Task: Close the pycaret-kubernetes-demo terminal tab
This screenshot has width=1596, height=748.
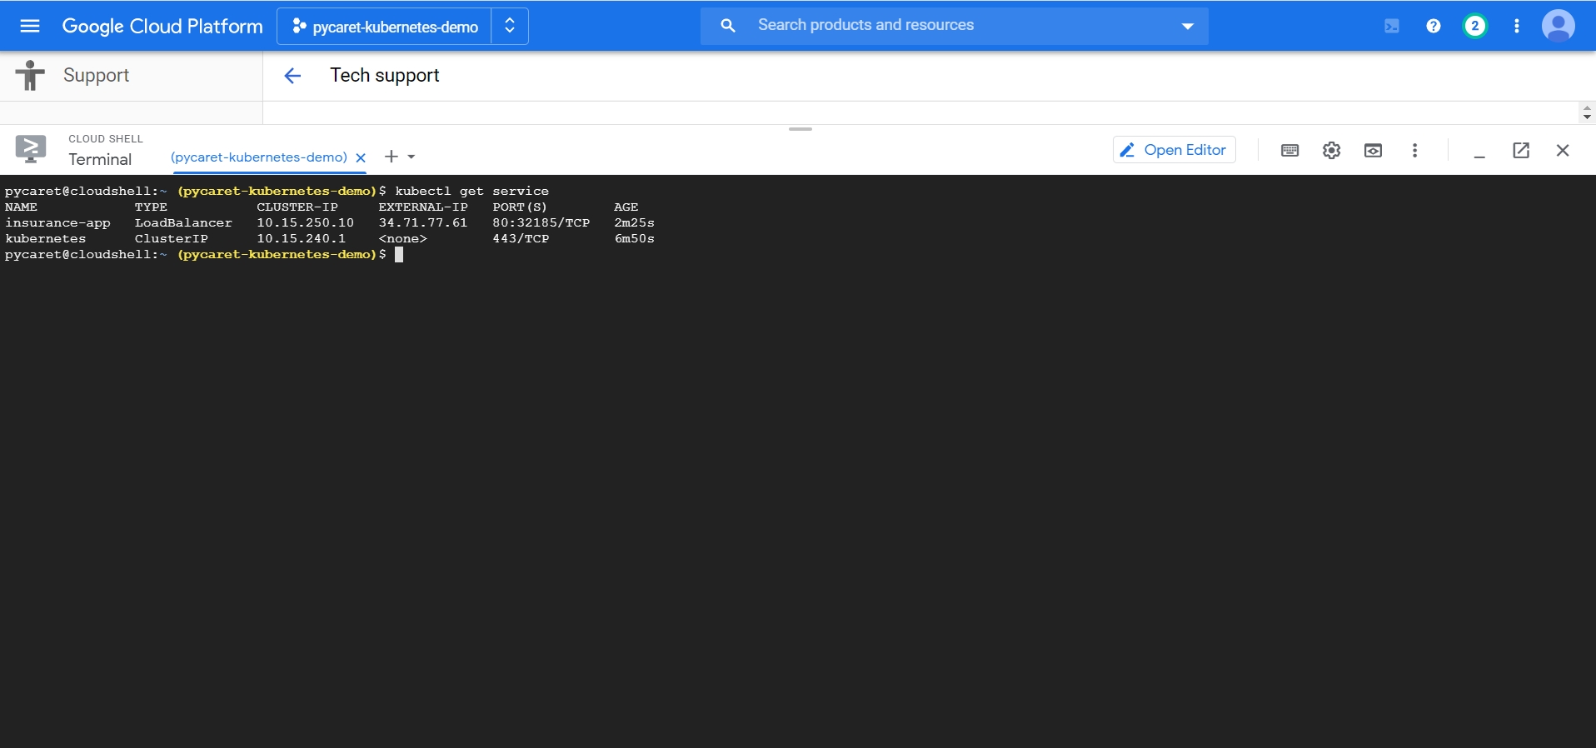Action: pyautogui.click(x=361, y=157)
